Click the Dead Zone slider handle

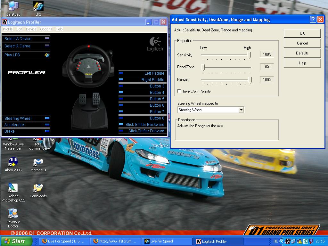pyautogui.click(x=203, y=68)
